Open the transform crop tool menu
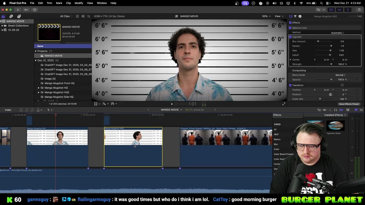 97,104
